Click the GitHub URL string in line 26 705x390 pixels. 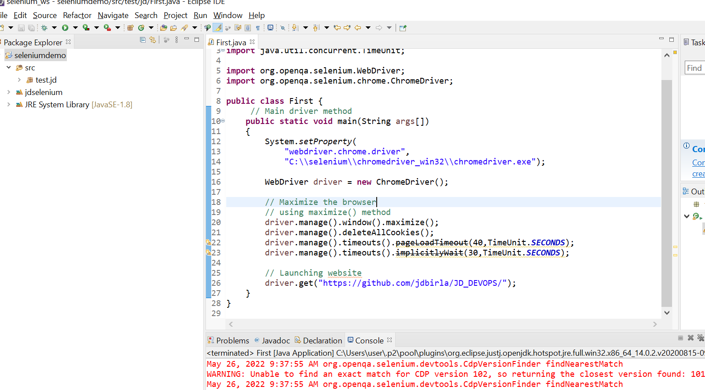pyautogui.click(x=413, y=283)
